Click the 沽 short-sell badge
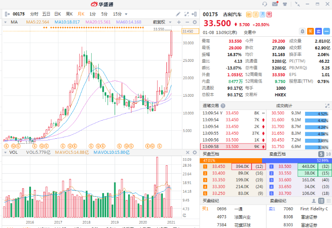332x228 pixels. [255, 15]
